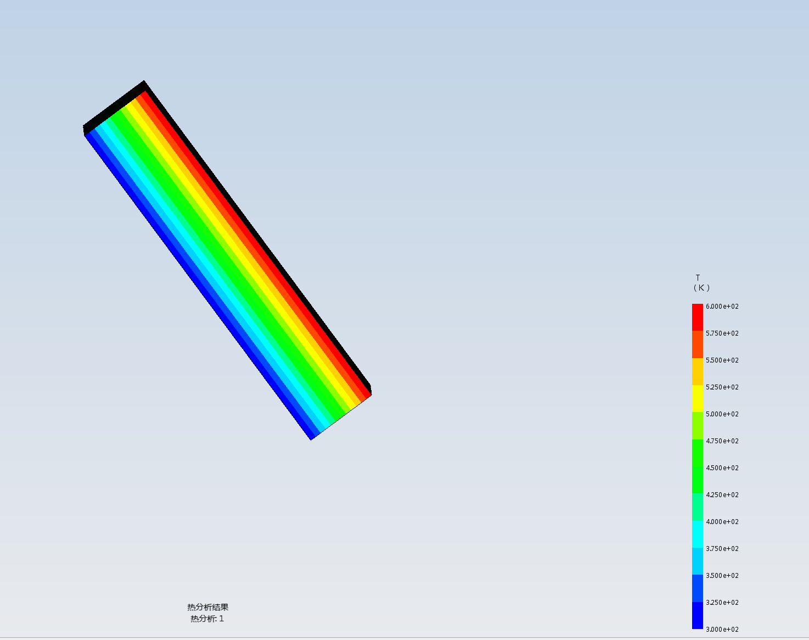Select the orange-red band in temperature legend
809x640 pixels.
[698, 344]
